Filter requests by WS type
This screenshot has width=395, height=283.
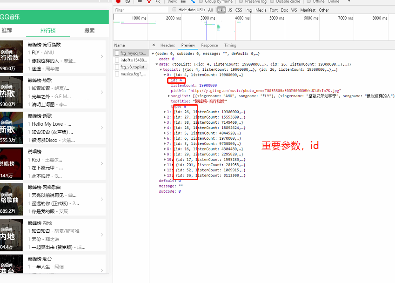coord(294,10)
